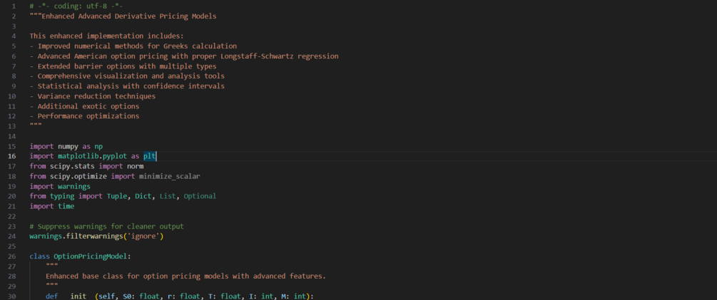Click the 'import time' statement
Screen dimensions: 717x300
point(51,206)
